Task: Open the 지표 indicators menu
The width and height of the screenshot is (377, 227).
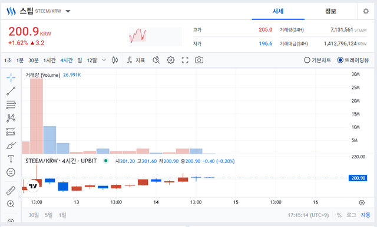Action: point(136,60)
